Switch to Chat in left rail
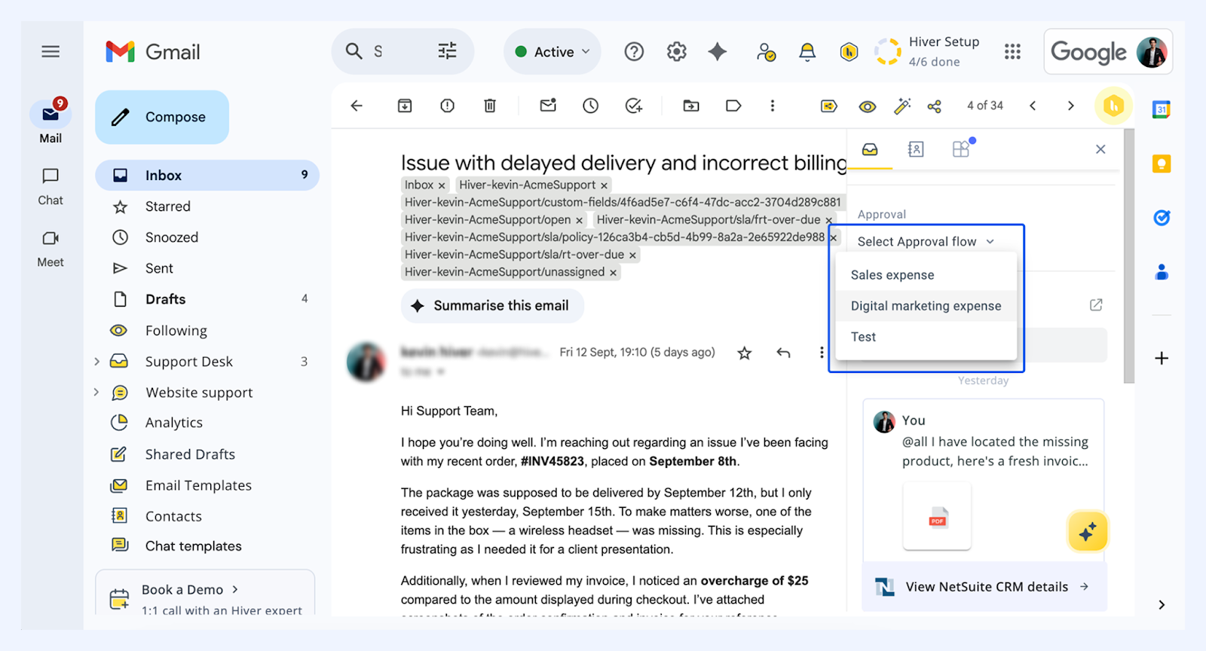This screenshot has height=651, width=1206. point(51,186)
